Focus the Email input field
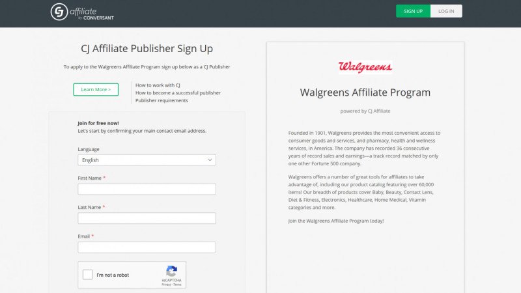The width and height of the screenshot is (521, 293). 147,247
